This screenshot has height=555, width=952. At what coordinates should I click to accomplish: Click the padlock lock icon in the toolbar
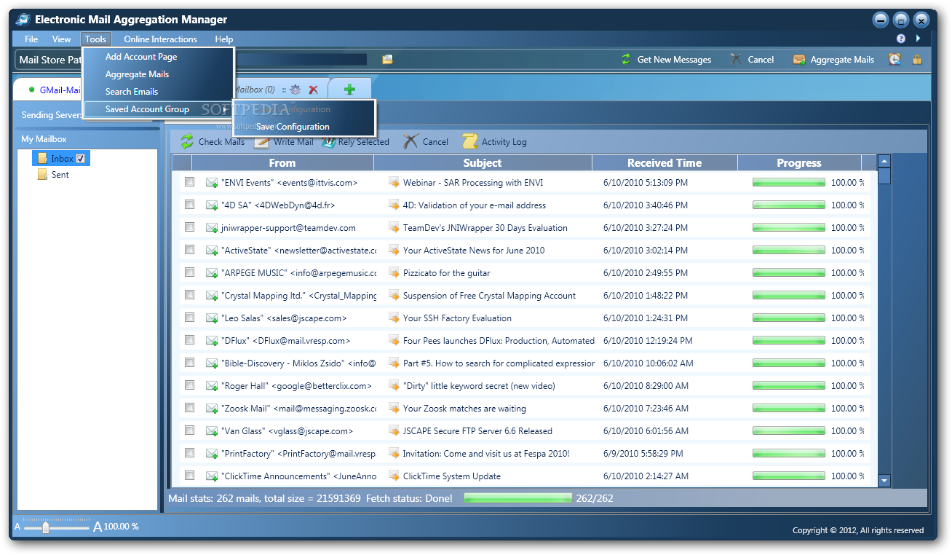click(917, 60)
